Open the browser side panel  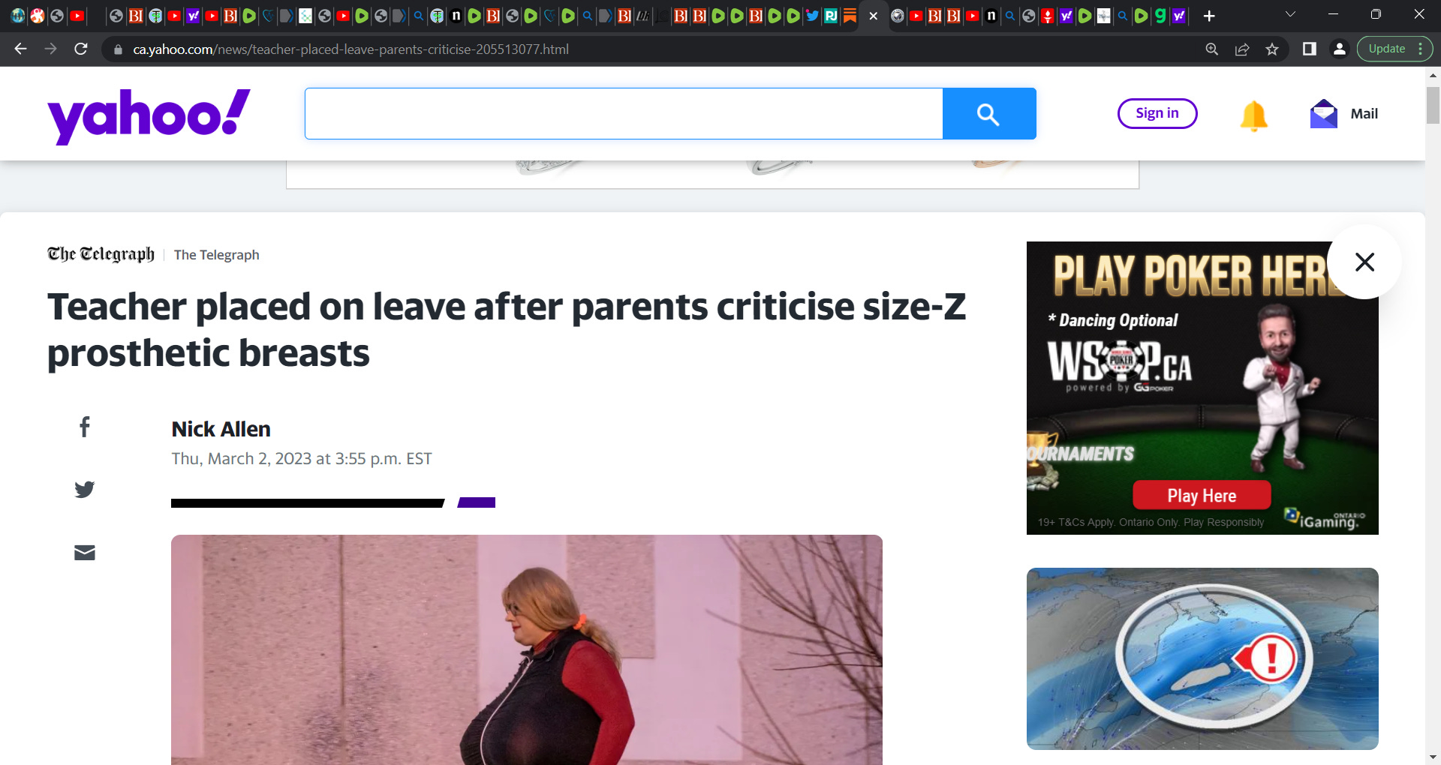pos(1310,49)
